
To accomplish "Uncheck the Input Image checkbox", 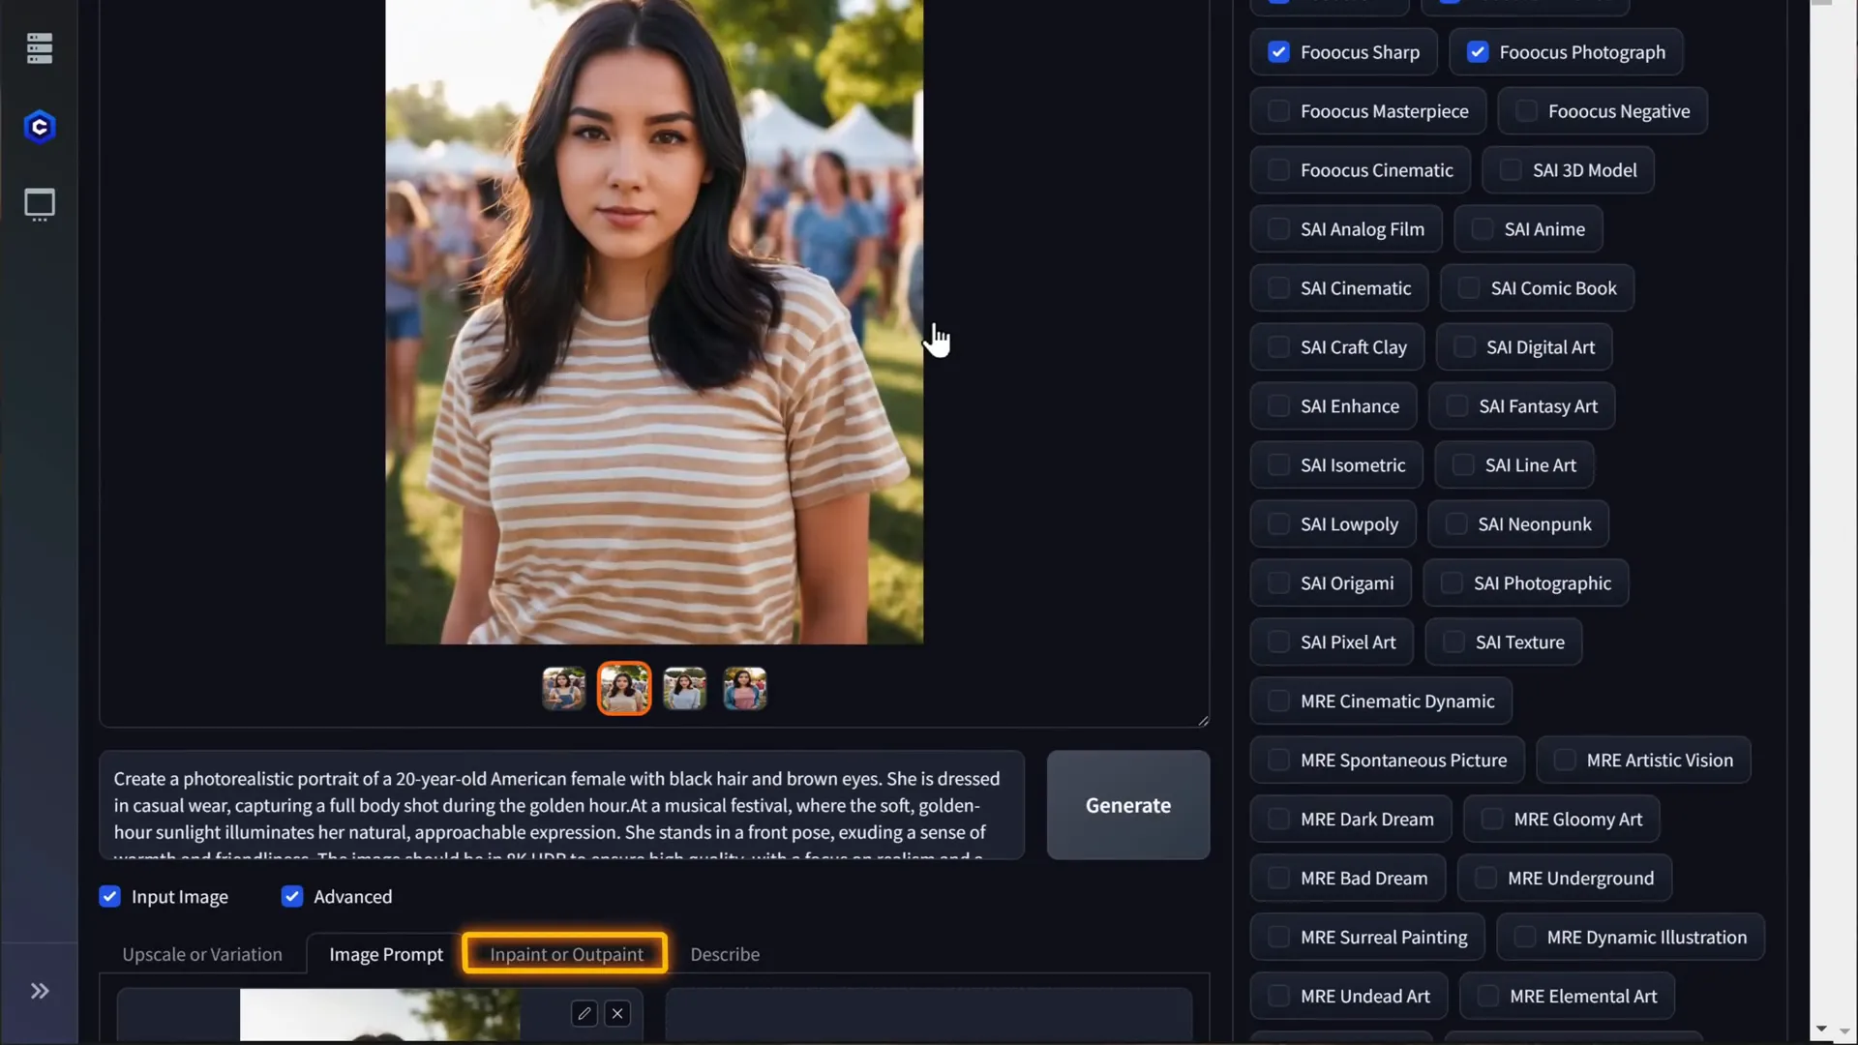I will (110, 897).
